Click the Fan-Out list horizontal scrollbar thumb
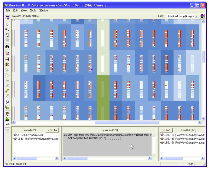Screen dimensions: 209x170 [x=173, y=158]
